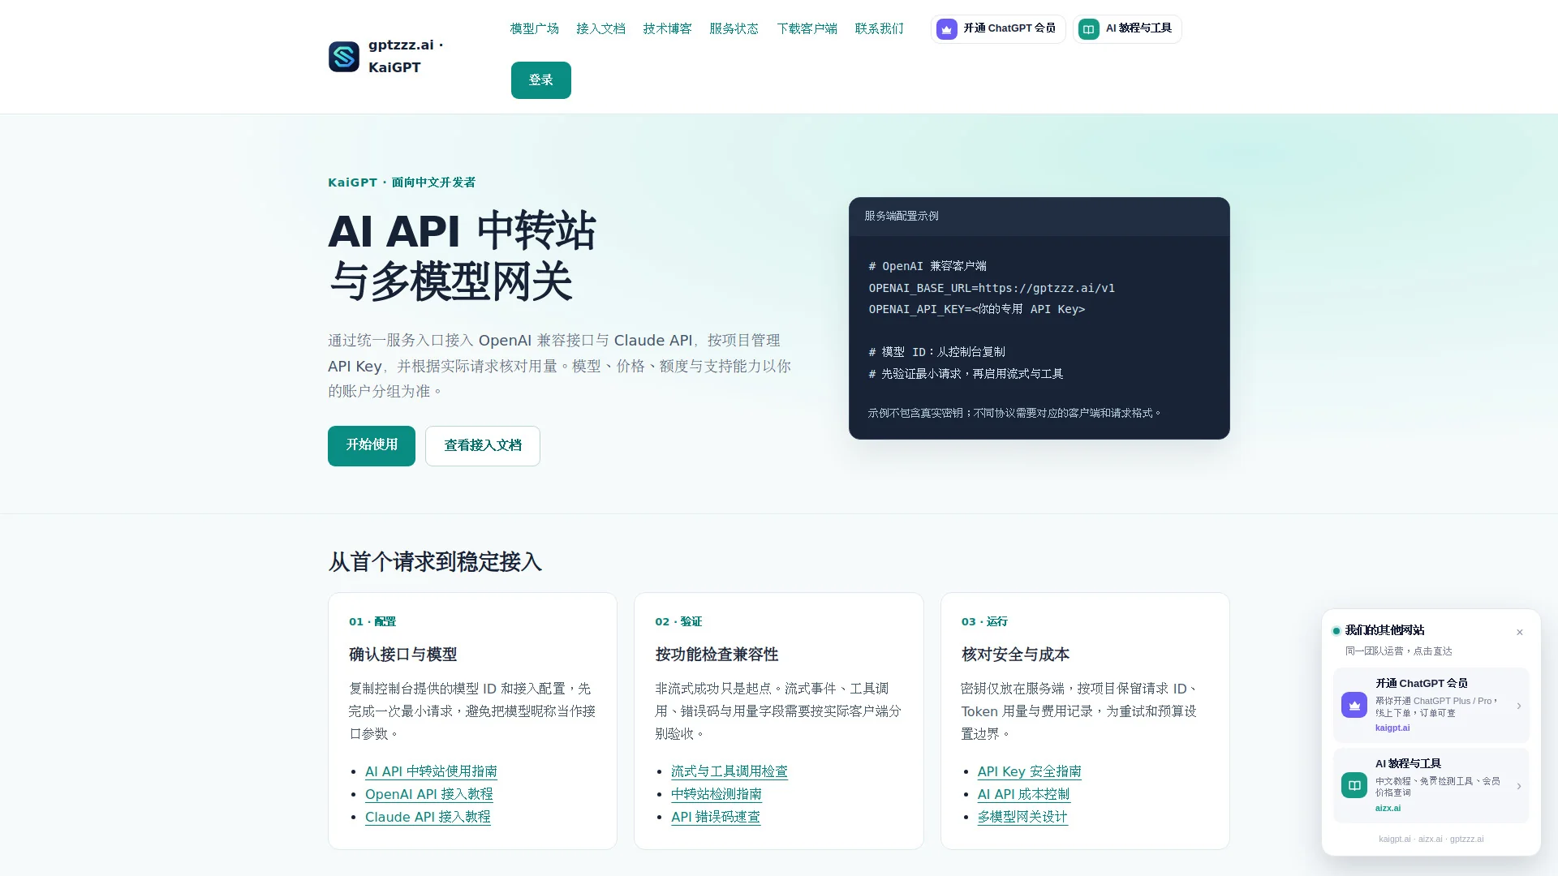Click the 开通 ChatGPT 会员 header button
This screenshot has width=1558, height=876.
pyautogui.click(x=998, y=29)
